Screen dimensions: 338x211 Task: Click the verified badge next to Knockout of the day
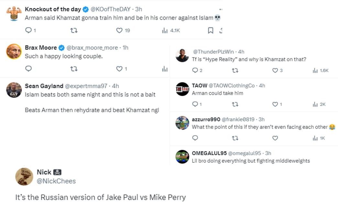[x=85, y=9]
